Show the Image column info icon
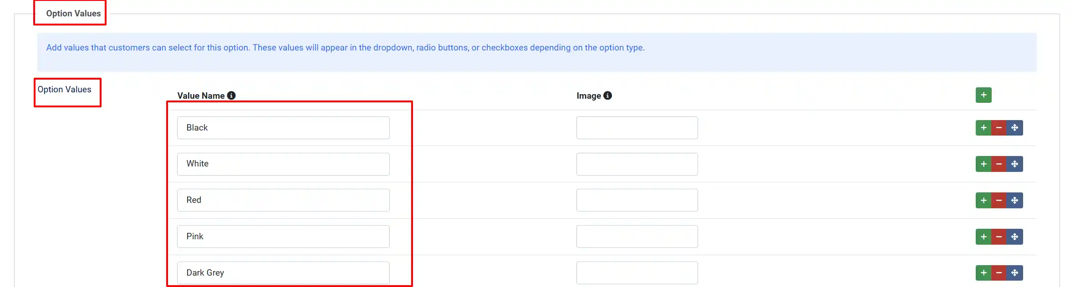The width and height of the screenshot is (1075, 287). tap(607, 96)
